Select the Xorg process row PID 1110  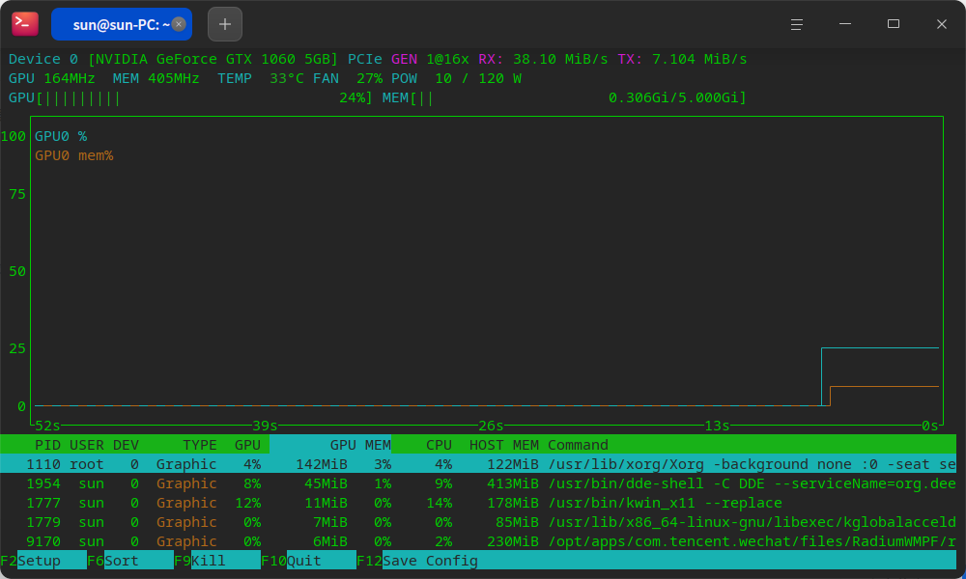[478, 464]
